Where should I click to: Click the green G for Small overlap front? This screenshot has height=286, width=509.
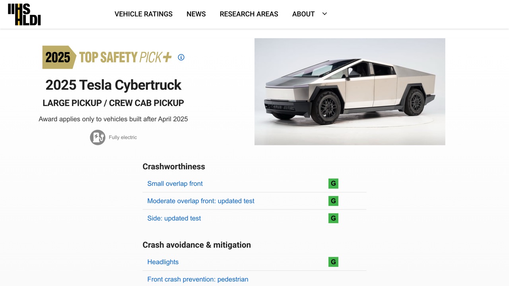coord(333,184)
